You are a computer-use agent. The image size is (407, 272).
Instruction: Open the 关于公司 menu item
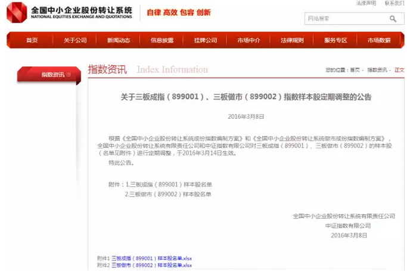coord(75,40)
